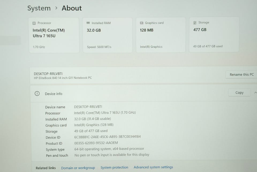Collapse the Device info section chevron

pyautogui.click(x=255, y=93)
